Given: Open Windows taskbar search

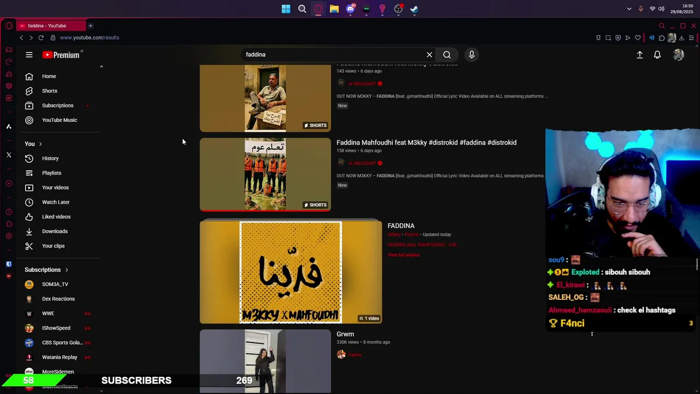Looking at the screenshot, I should coord(302,9).
